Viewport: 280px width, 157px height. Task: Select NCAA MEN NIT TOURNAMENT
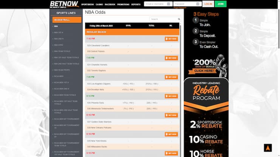(x=67, y=119)
